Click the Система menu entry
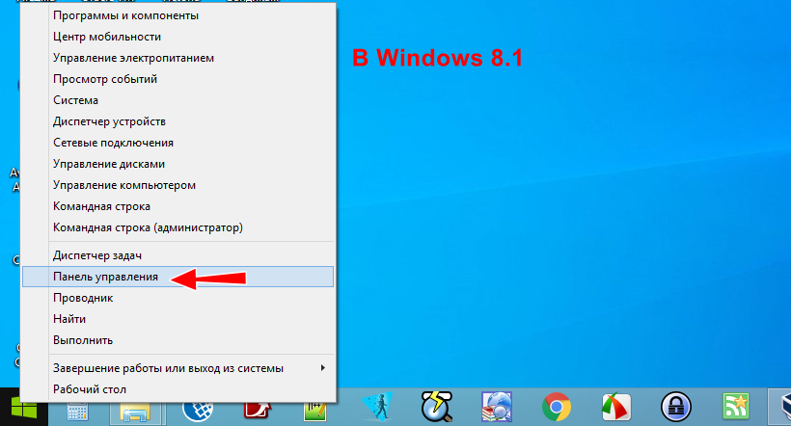791x426 pixels. [177, 100]
